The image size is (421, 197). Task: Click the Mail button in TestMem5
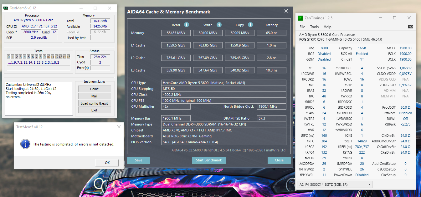tap(95, 96)
